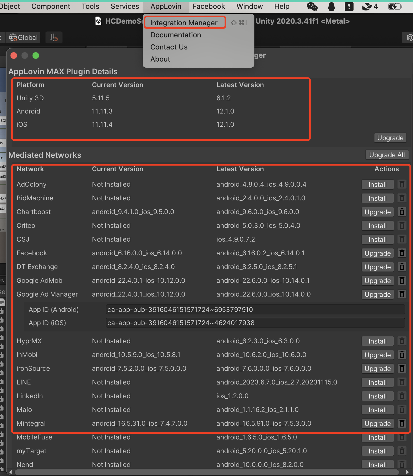Click AdColony row trash icon
This screenshot has width=413, height=476.
click(402, 184)
